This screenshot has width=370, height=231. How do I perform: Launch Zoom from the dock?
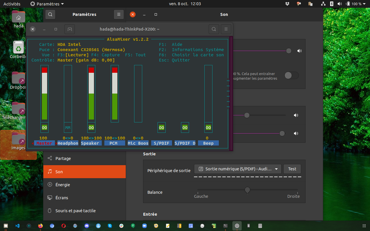pos(145,226)
